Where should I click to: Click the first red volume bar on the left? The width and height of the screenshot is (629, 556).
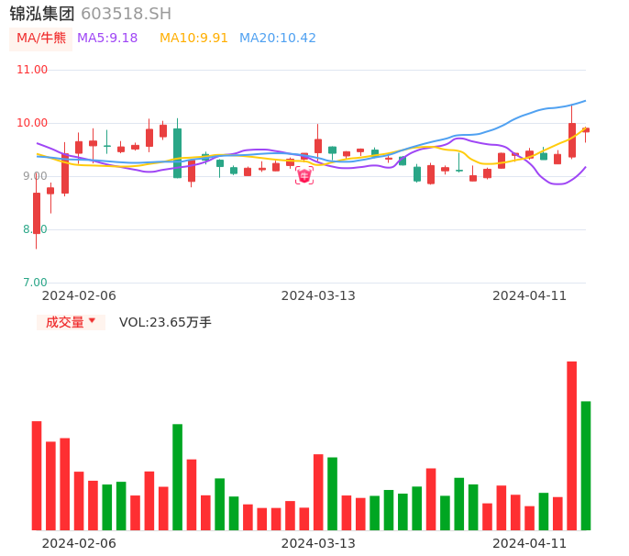37,475
